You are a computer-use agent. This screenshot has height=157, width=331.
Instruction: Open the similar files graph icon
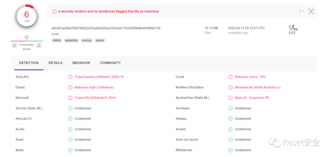pyautogui.click(x=311, y=11)
